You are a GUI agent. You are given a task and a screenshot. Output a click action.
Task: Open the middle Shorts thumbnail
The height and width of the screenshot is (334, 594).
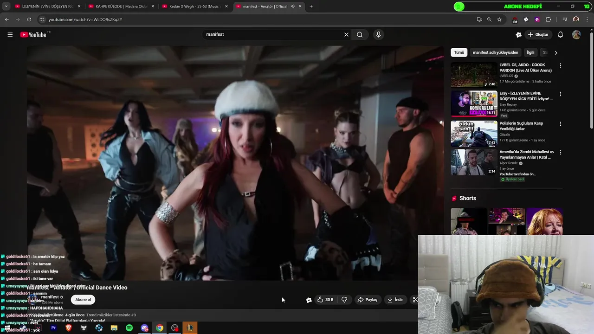pos(506,222)
